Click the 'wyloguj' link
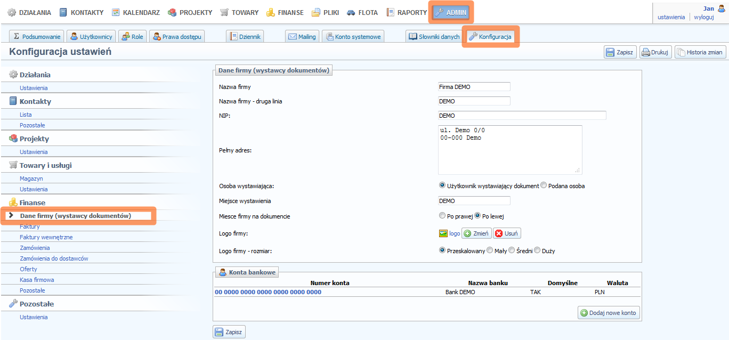 click(x=703, y=17)
